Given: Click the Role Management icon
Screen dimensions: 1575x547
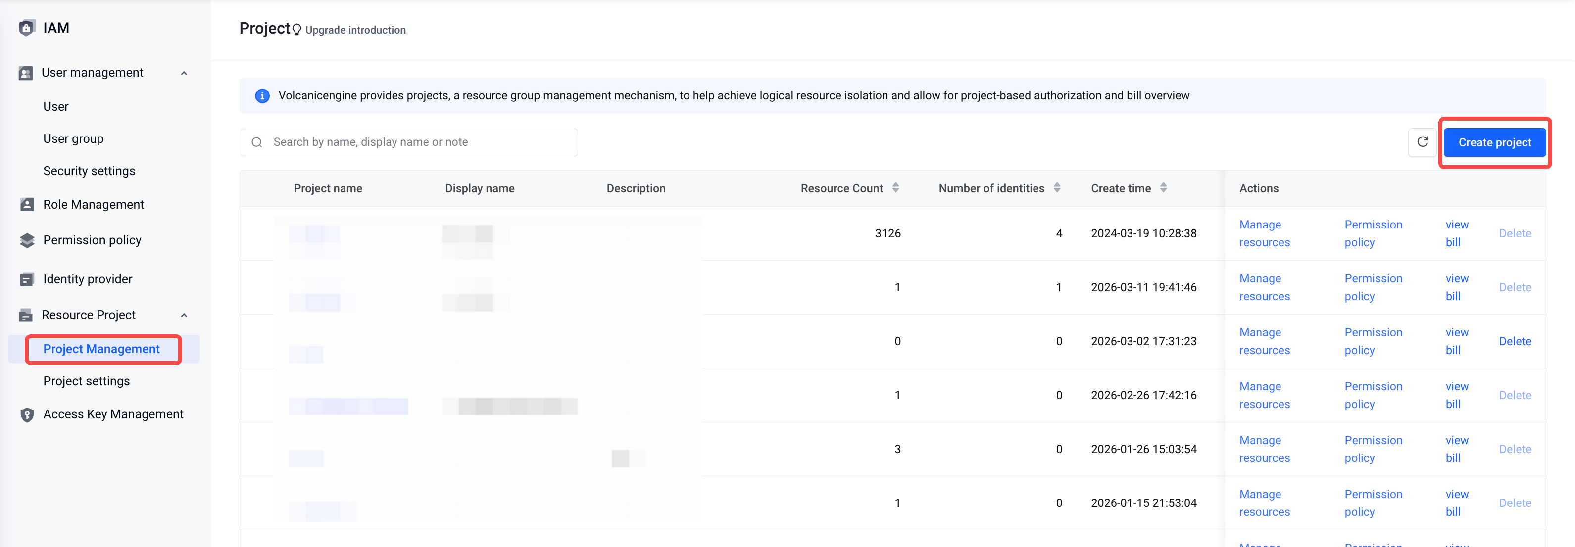Looking at the screenshot, I should pos(27,204).
